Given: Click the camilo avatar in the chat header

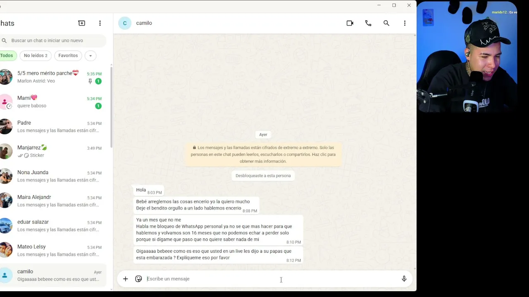Looking at the screenshot, I should point(125,23).
